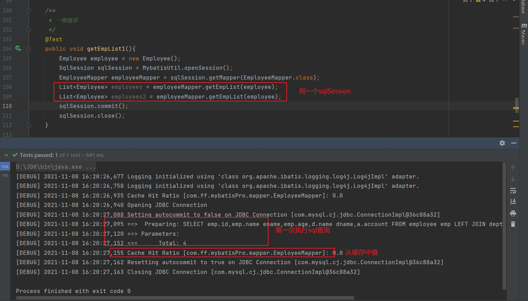Print the console output
Screen dimensions: 528x301
[x=513, y=213]
